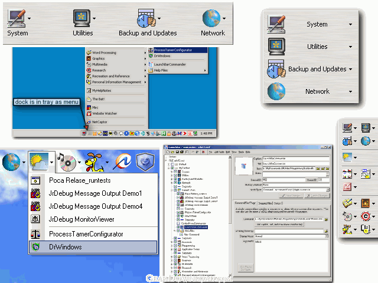
Task: Click the 1:48 PM taskbar clock
Action: point(206,133)
